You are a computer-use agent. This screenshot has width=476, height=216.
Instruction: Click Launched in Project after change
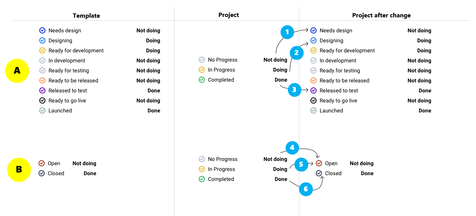[x=331, y=111]
